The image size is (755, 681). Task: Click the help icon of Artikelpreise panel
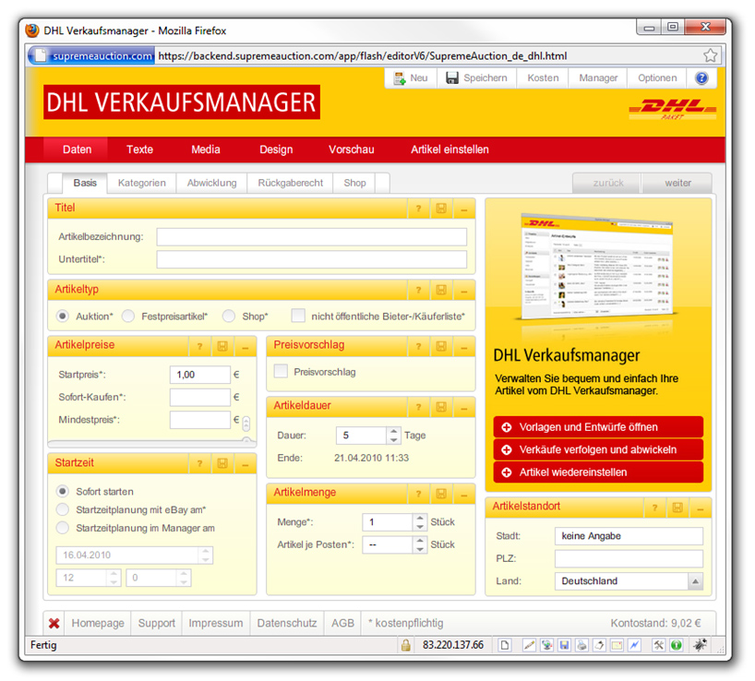click(199, 346)
